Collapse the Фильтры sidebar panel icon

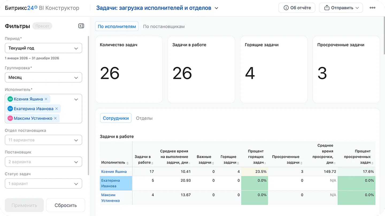[81, 26]
